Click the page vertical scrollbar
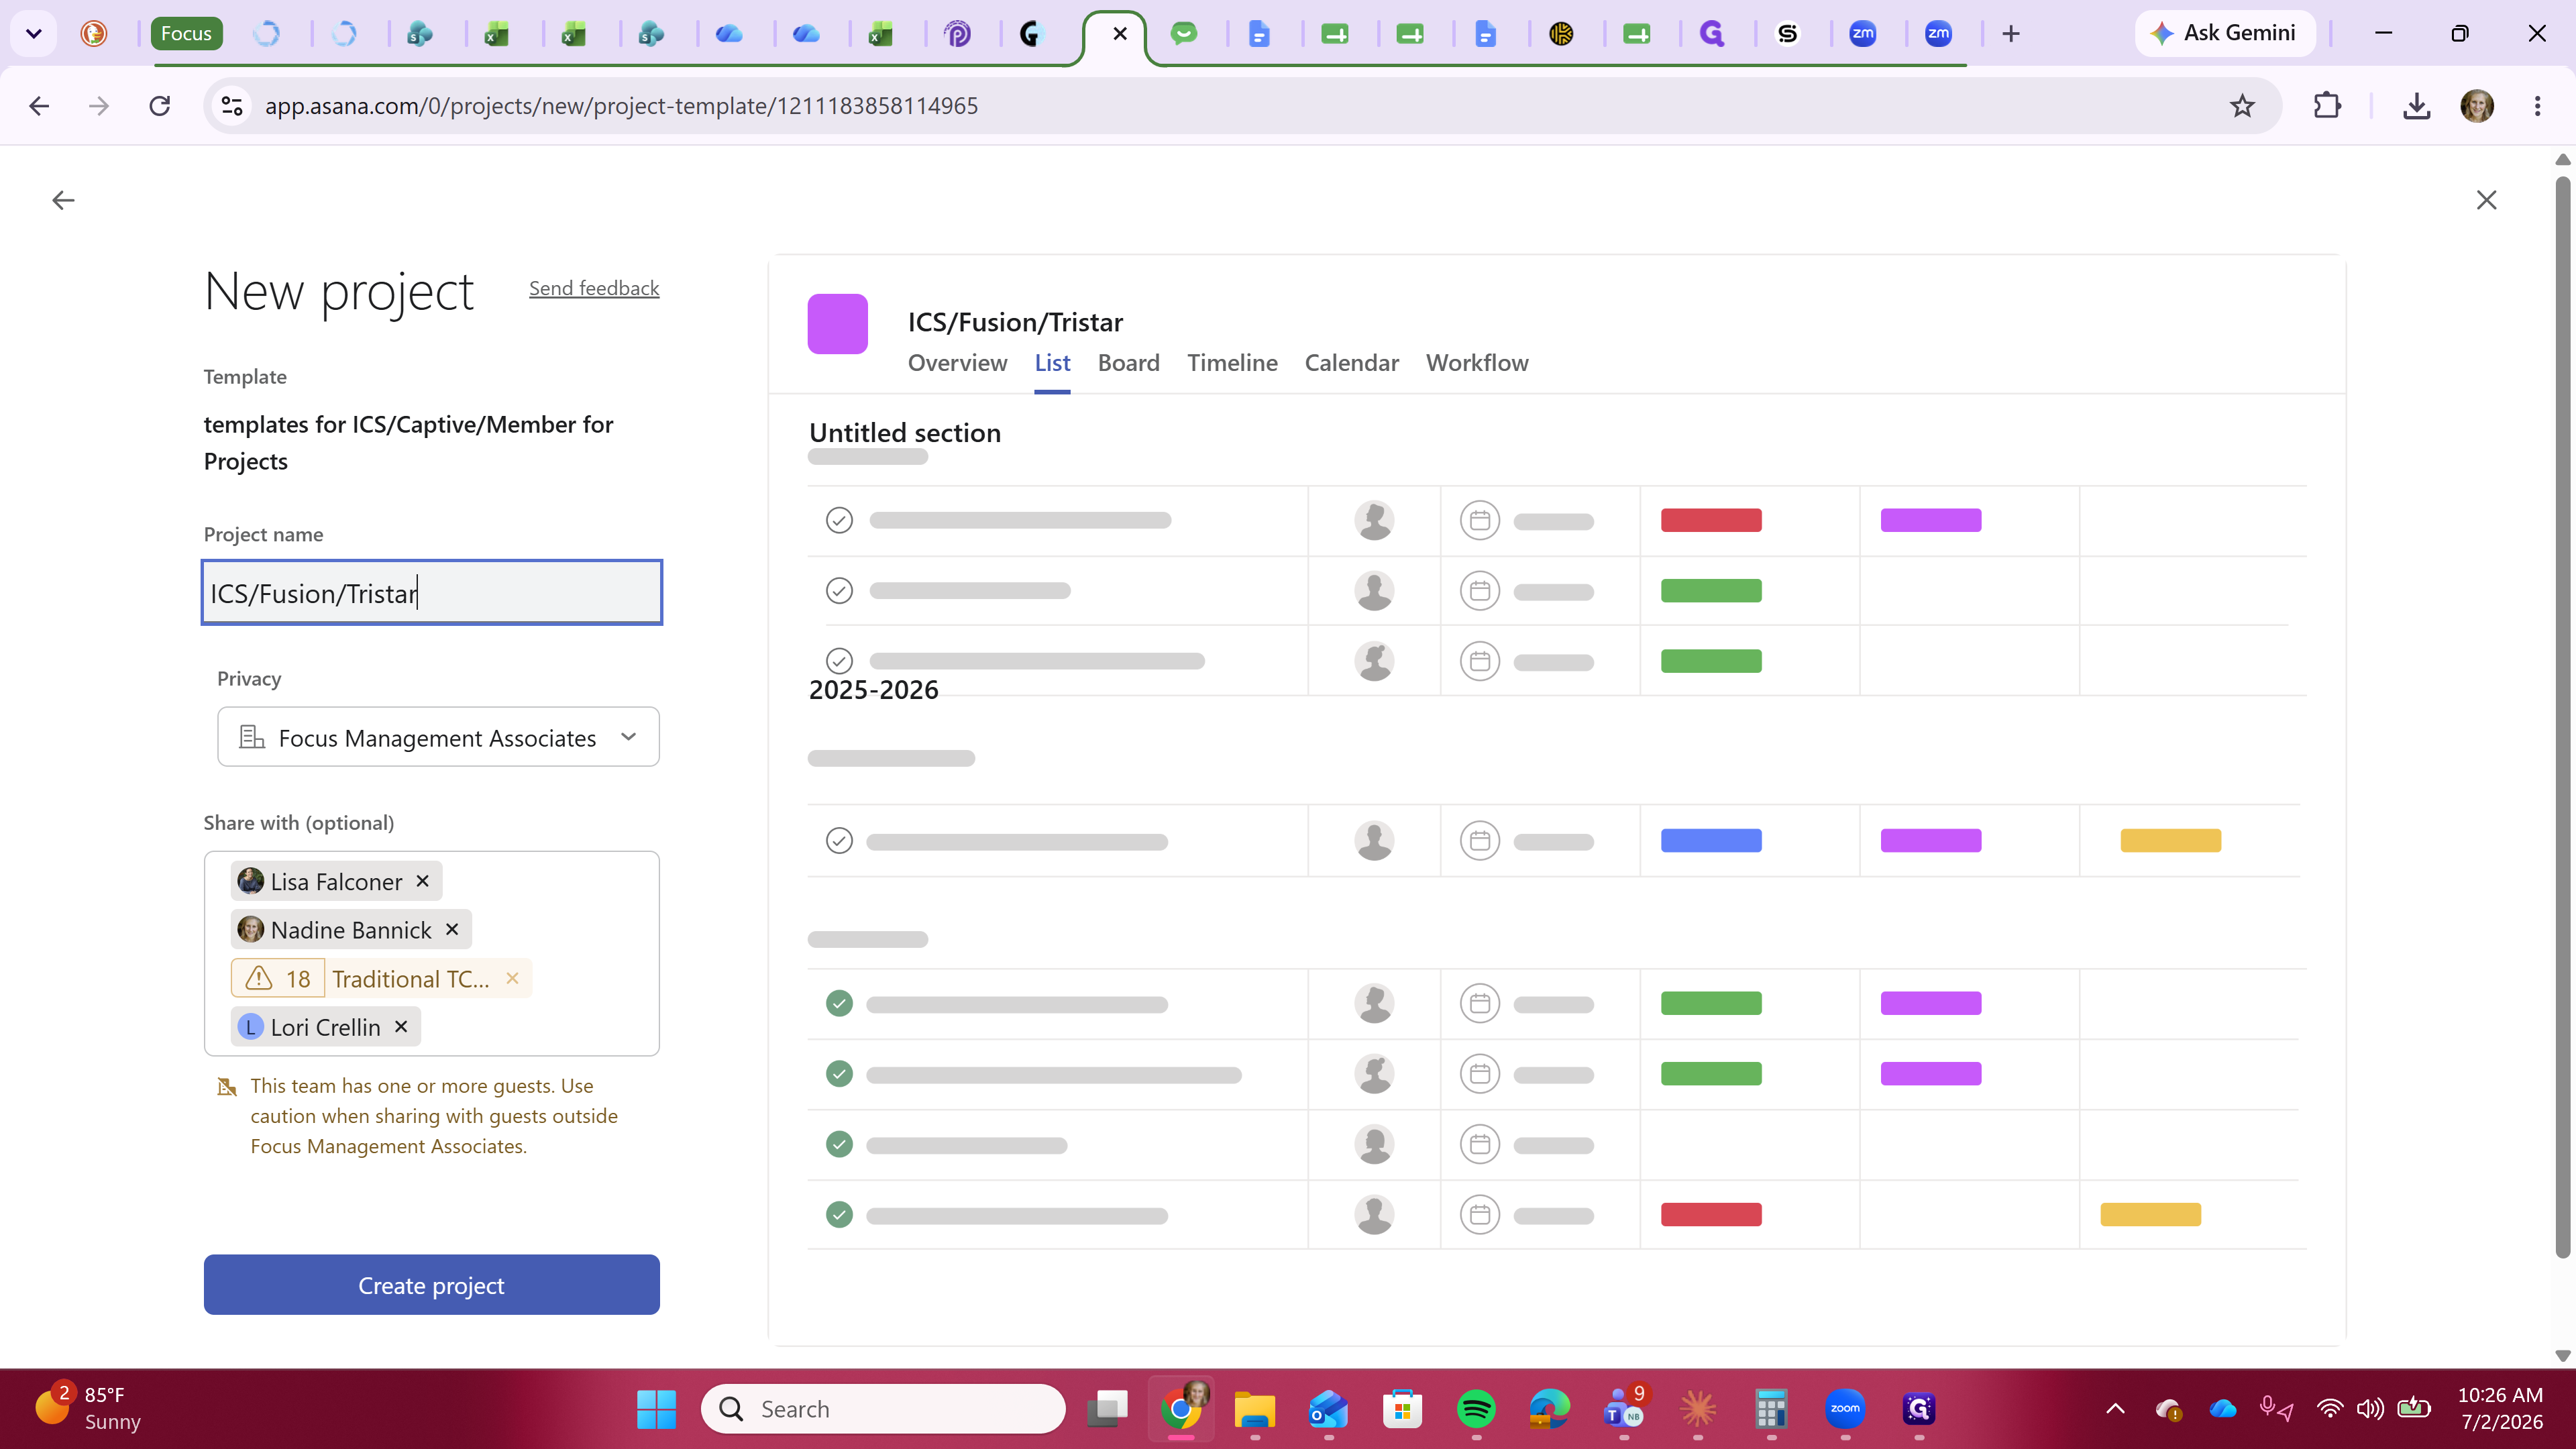This screenshot has height=1449, width=2576. click(x=2562, y=717)
